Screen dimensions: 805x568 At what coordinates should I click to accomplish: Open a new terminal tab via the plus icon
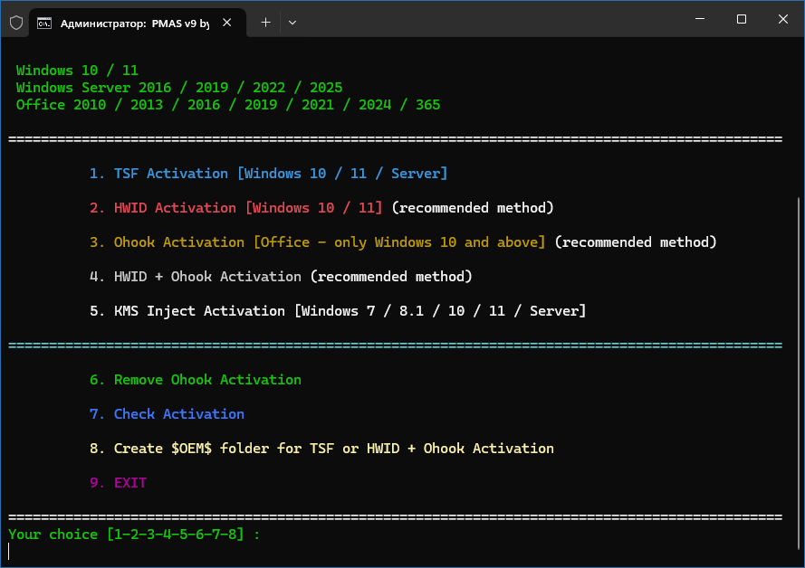click(x=265, y=22)
